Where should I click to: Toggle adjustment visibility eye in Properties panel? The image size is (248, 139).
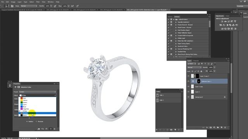click(x=51, y=129)
